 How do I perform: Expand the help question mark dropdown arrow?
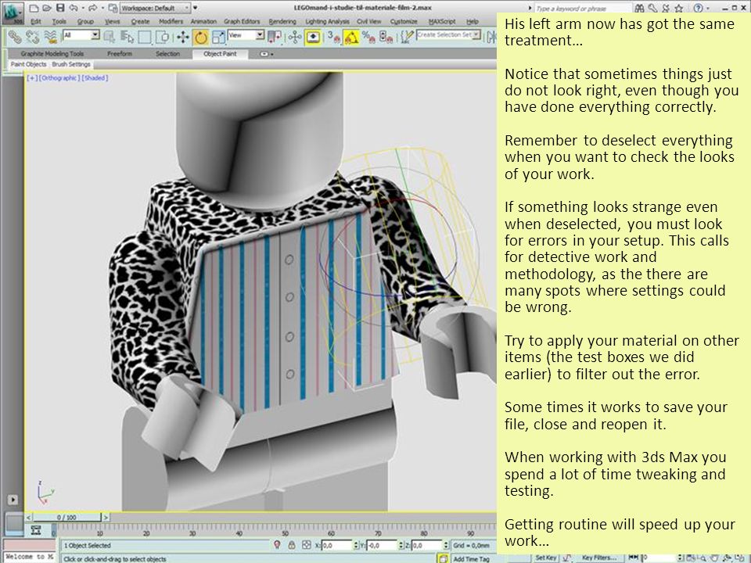tap(707, 8)
